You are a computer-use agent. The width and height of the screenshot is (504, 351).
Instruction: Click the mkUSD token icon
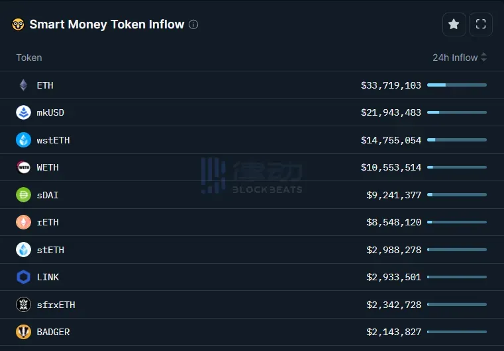click(23, 112)
